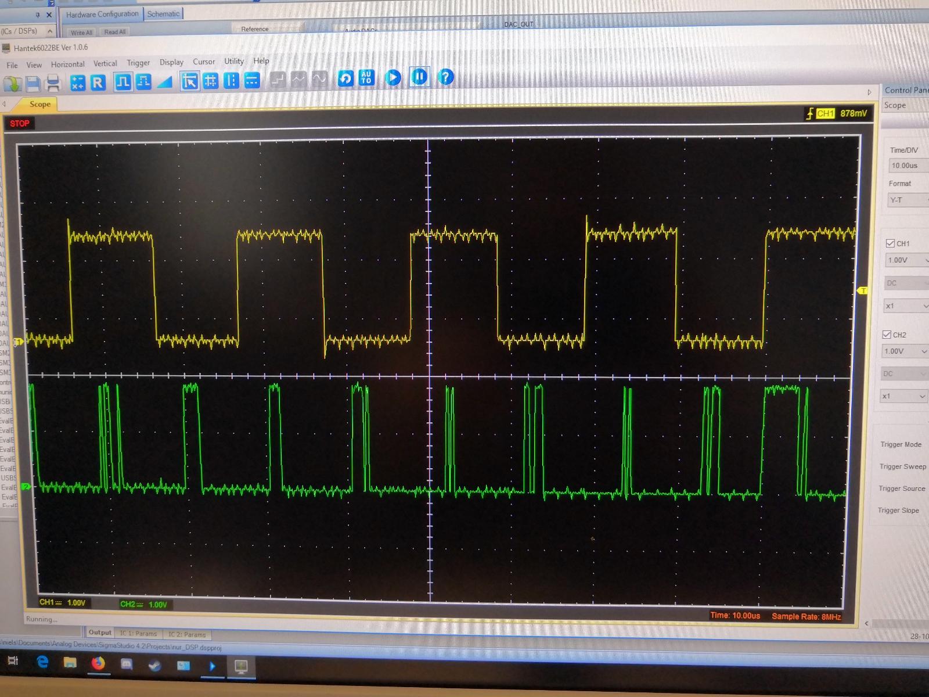
Task: Open the CH2 1.00V volts dropdown
Action: tap(906, 351)
